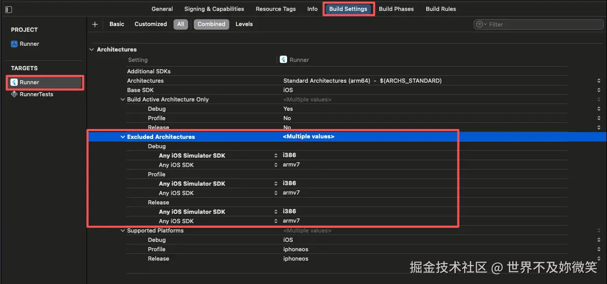Click the filter icon in search field
This screenshot has width=607, height=284.
pos(481,24)
